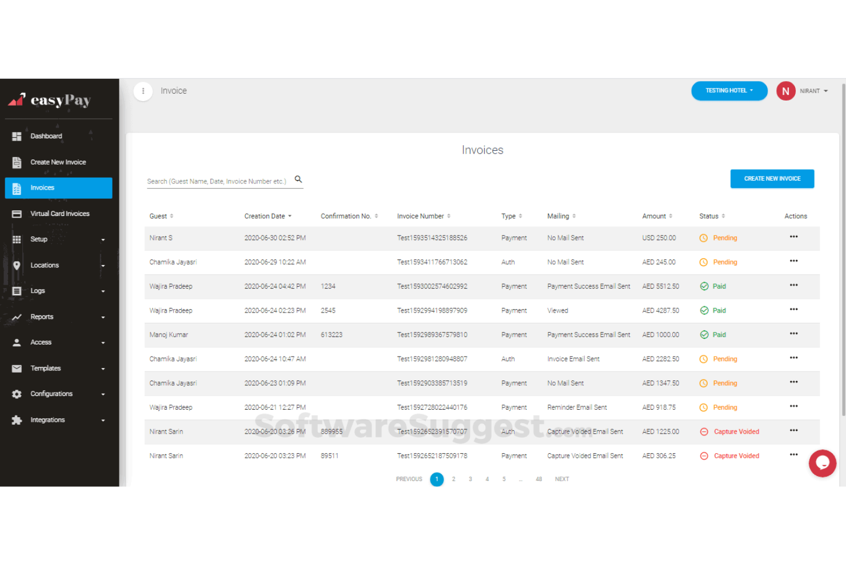Expand the Setup sidebar menu
Image resolution: width=846 pixels, height=564 pixels.
pyautogui.click(x=58, y=239)
